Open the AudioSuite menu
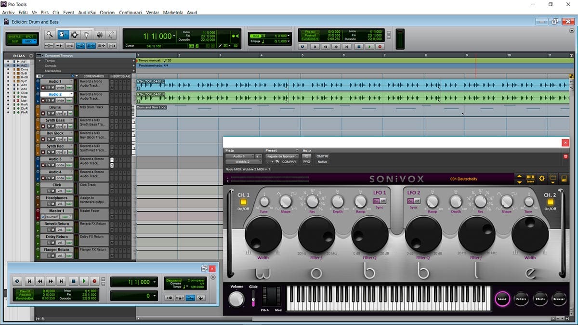The image size is (578, 325). pyautogui.click(x=87, y=12)
